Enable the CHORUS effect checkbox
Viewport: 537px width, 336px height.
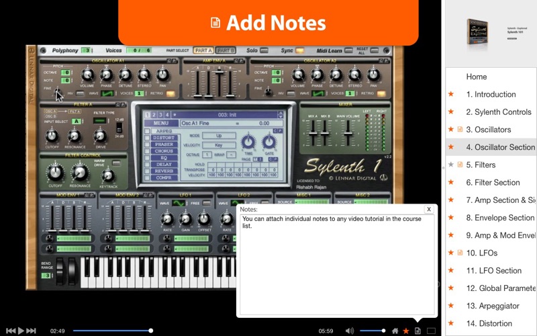point(147,151)
